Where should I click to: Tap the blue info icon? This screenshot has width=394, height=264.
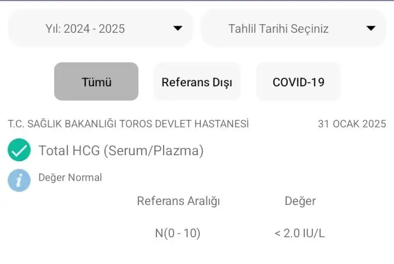click(x=19, y=180)
